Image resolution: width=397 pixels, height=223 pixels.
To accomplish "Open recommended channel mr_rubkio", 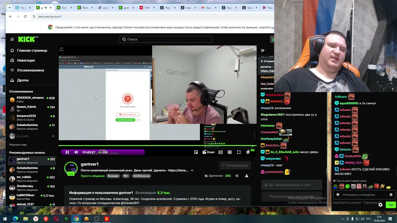I will pyautogui.click(x=32, y=179).
